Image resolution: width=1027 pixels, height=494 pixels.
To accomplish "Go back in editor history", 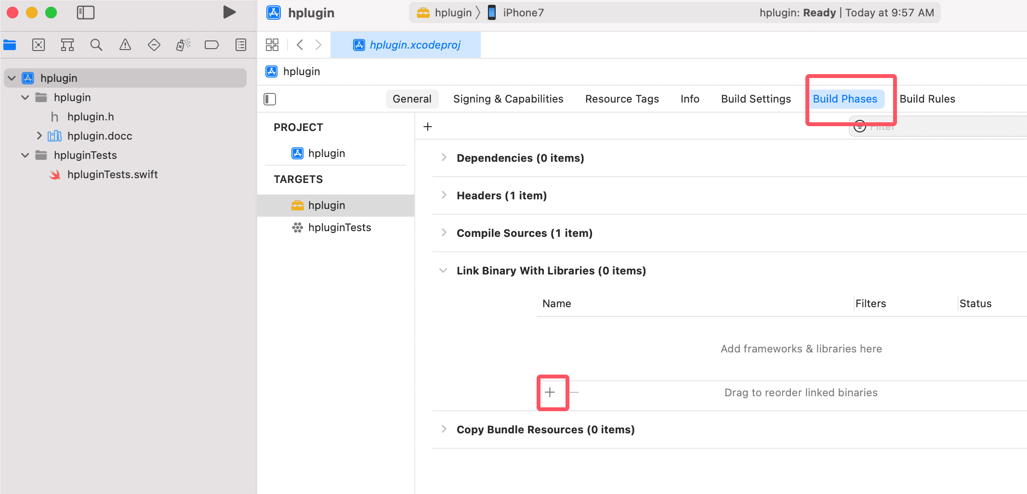I will 300,45.
